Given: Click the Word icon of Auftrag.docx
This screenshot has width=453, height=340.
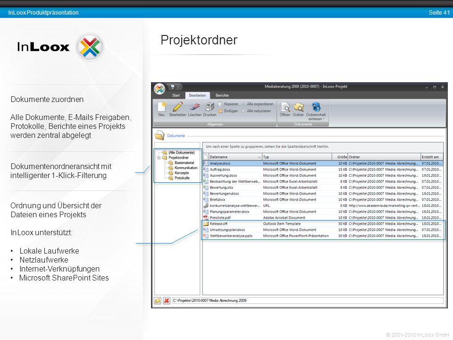Looking at the screenshot, I should pyautogui.click(x=206, y=170).
